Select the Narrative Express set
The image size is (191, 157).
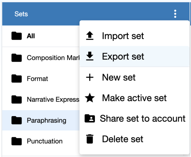pos(41,99)
